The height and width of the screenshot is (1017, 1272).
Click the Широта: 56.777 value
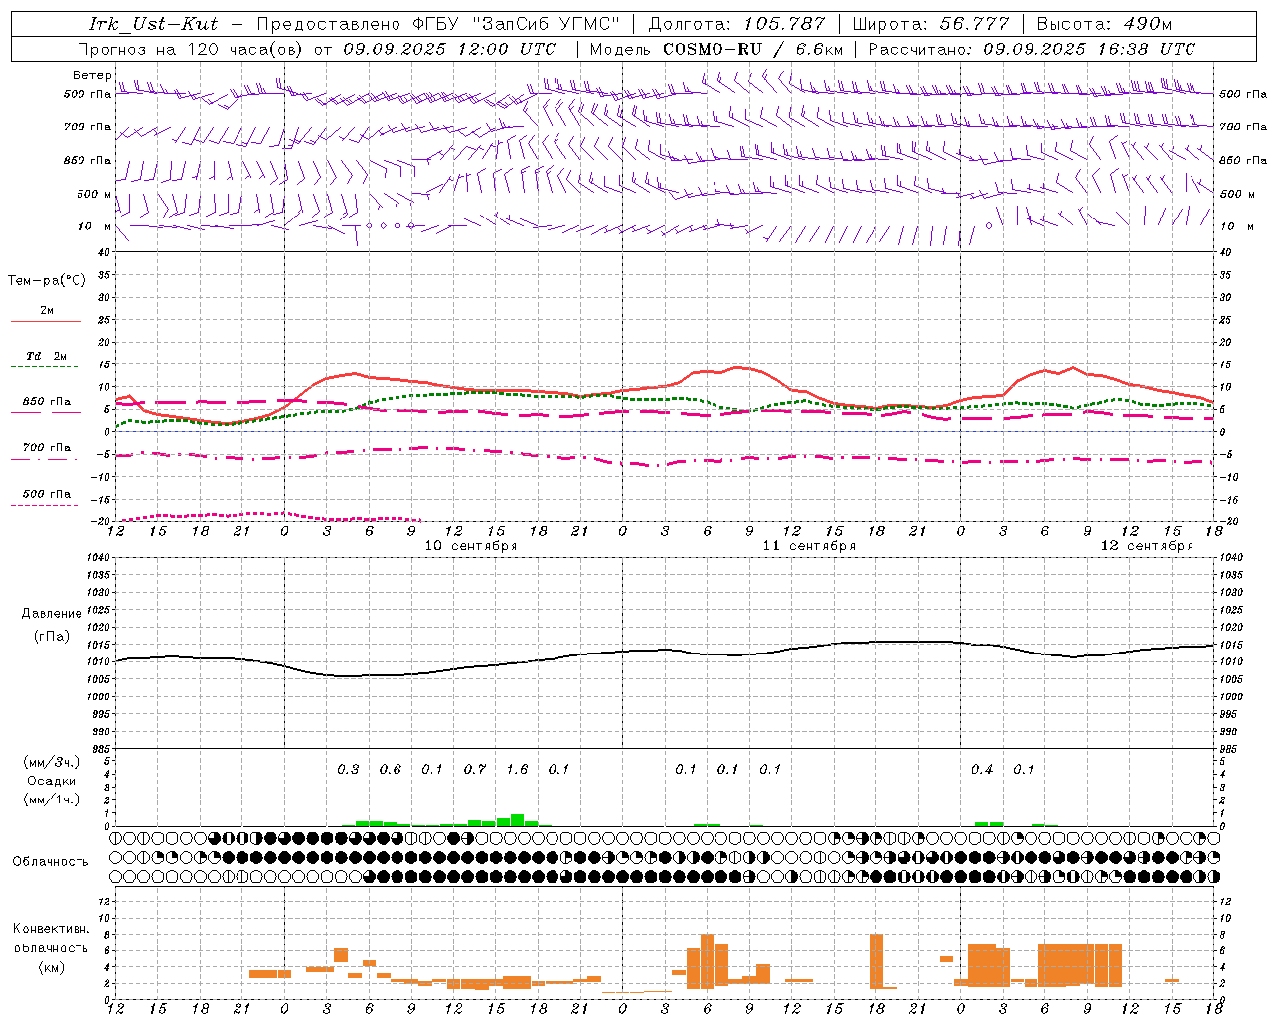click(x=930, y=24)
